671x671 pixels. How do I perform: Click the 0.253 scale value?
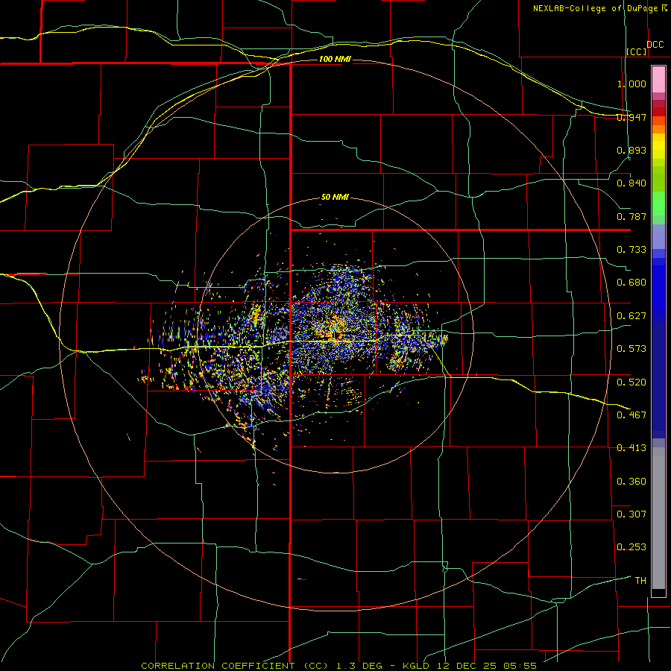point(631,547)
